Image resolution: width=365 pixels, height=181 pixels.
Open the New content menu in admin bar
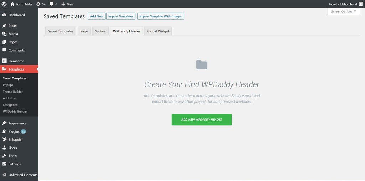[x=67, y=4]
